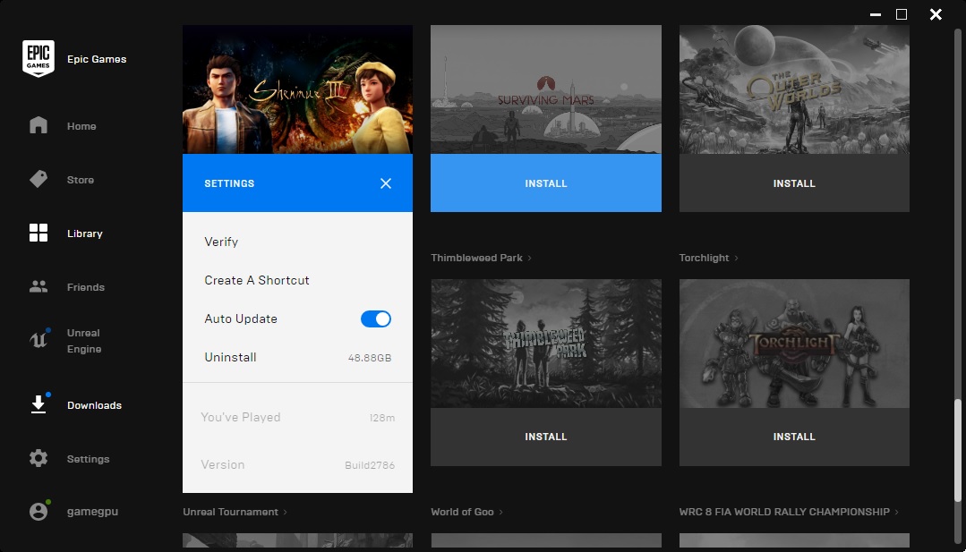966x552 pixels.
Task: Open the Thimbleweed Park title link
Action: 476,258
